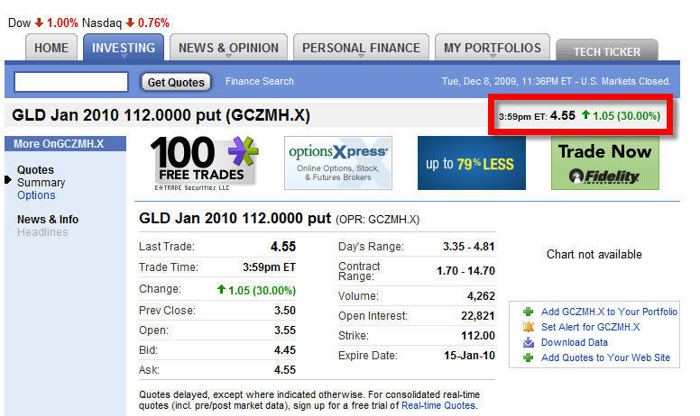
Task: Click the Expire Date value 15-Jan-10
Action: tap(469, 356)
